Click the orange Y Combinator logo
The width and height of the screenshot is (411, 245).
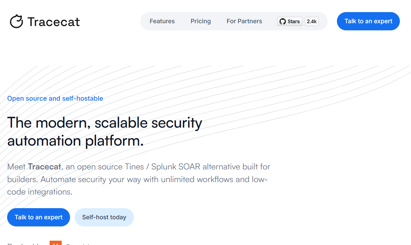(56, 243)
